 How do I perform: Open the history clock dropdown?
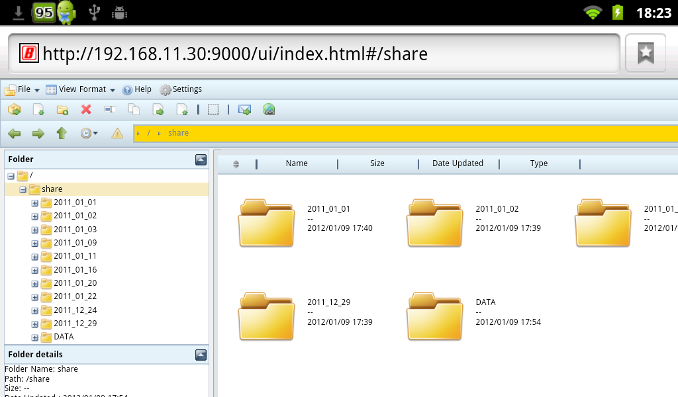[x=89, y=133]
